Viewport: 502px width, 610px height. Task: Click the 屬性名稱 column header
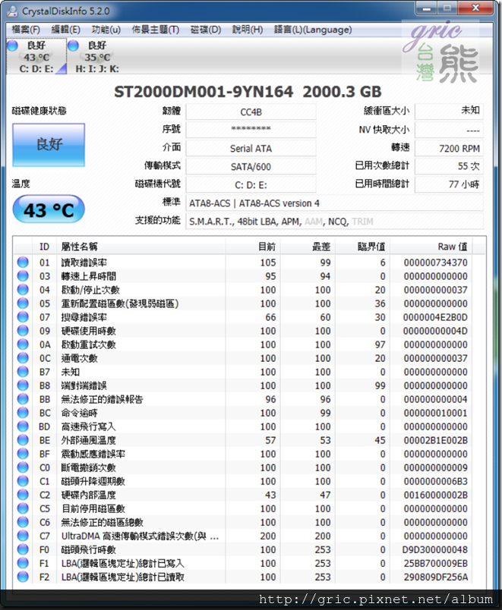[x=141, y=247]
